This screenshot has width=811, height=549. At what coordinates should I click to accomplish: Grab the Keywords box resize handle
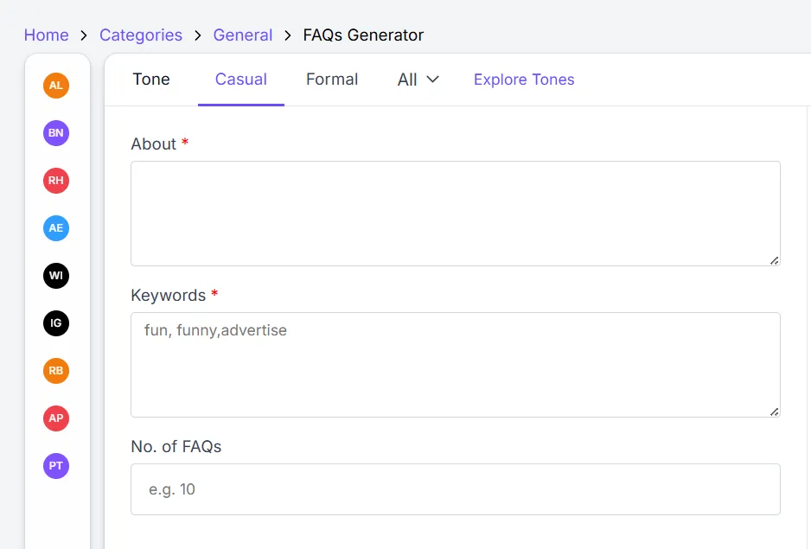pos(775,412)
